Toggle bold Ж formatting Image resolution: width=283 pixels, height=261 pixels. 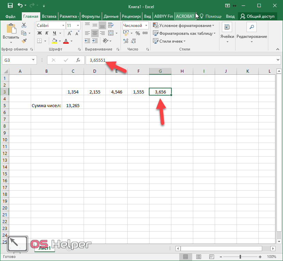point(39,33)
